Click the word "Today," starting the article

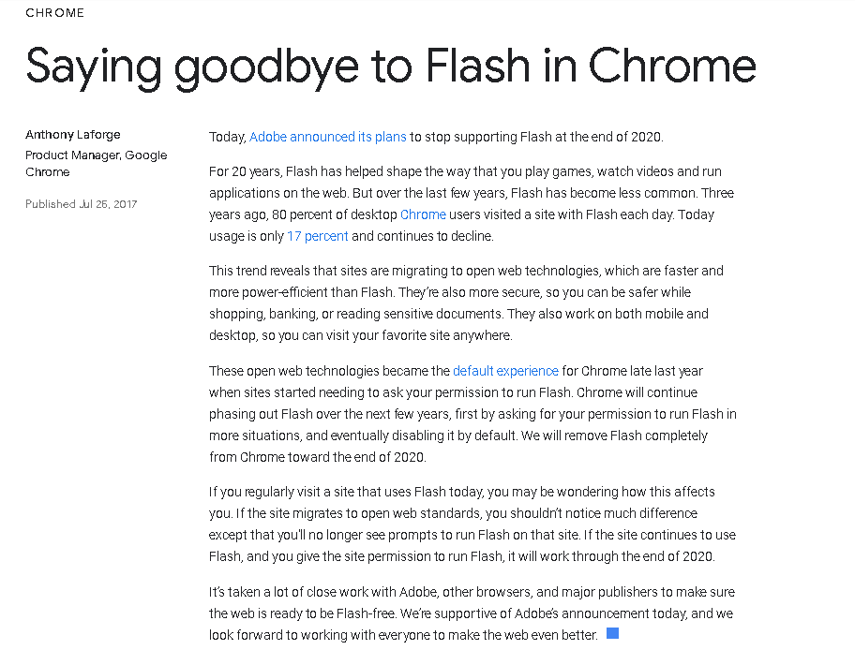(x=227, y=137)
